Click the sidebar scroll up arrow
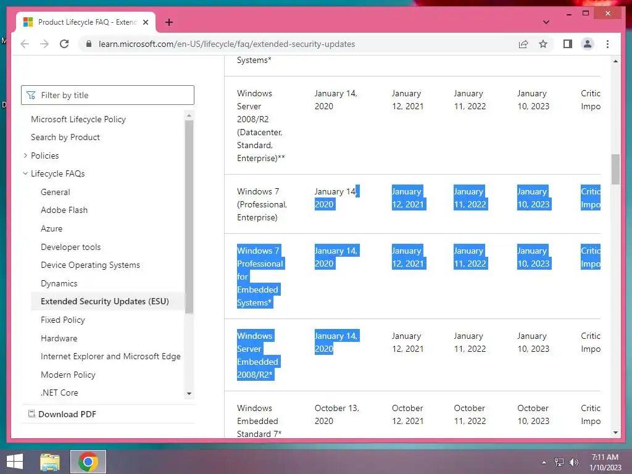This screenshot has height=474, width=632. (x=189, y=115)
